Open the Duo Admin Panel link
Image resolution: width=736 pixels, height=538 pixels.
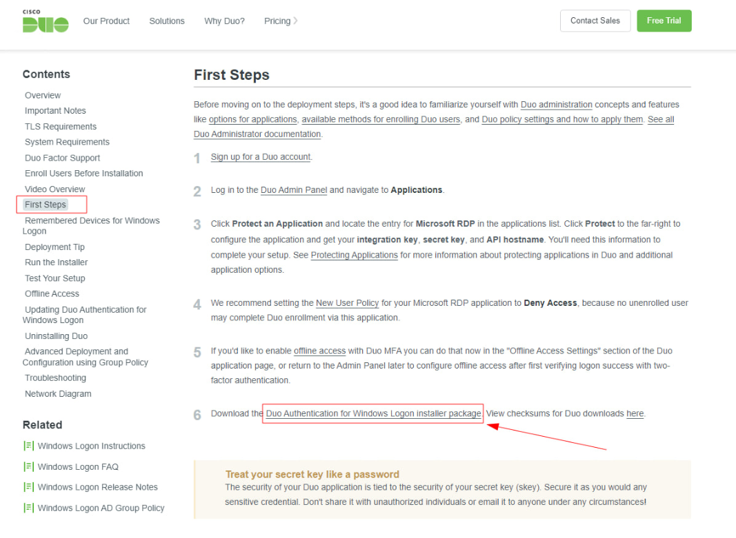pos(294,190)
